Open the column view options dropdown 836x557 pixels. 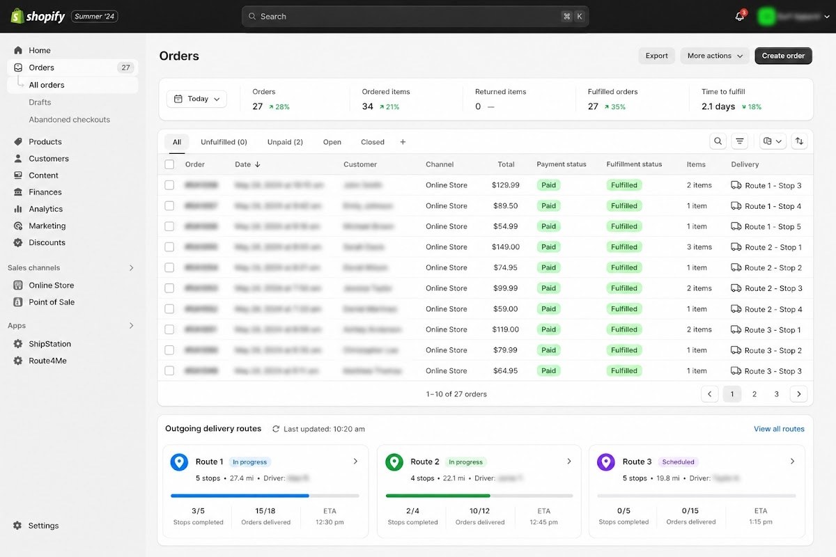[773, 141]
